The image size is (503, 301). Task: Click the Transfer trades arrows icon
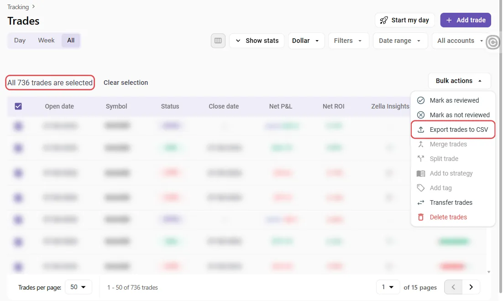[420, 202]
